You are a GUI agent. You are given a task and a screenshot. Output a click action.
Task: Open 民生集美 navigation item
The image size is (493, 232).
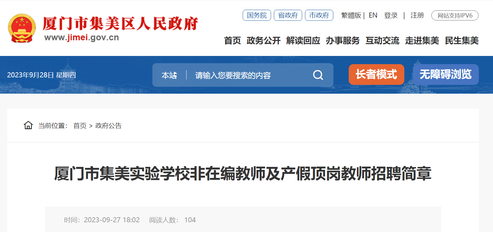click(462, 41)
